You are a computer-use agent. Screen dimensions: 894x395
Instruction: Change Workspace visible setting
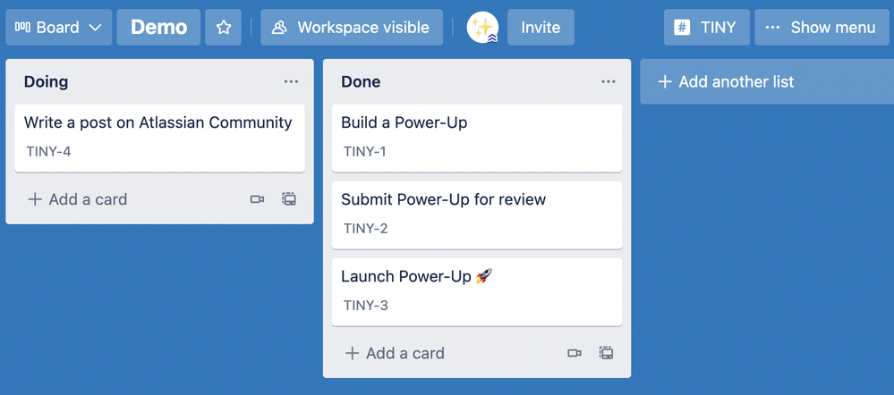(x=351, y=28)
